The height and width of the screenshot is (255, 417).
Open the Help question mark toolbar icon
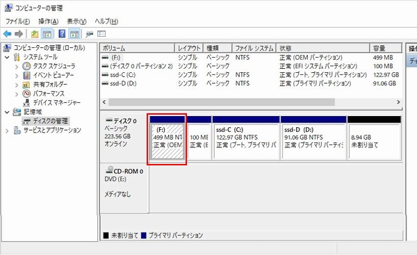[x=62, y=34]
